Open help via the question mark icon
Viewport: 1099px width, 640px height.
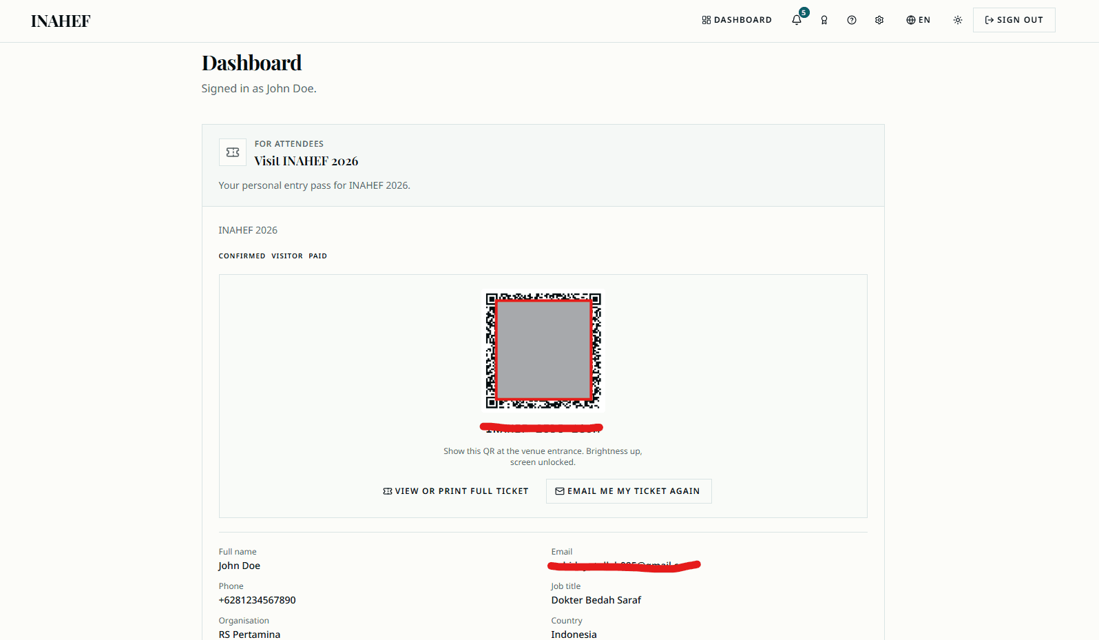(x=852, y=20)
